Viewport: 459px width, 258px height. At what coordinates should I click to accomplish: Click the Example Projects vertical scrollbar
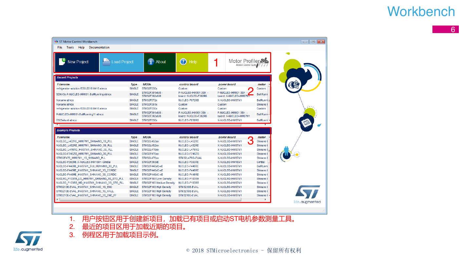point(269,166)
